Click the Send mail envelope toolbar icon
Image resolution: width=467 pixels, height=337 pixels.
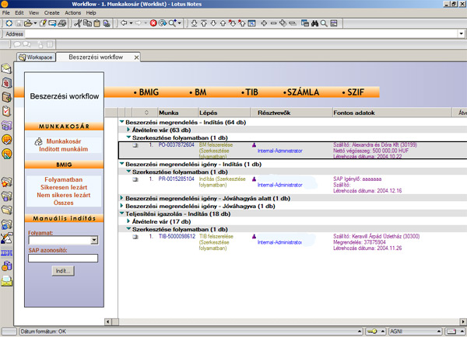coord(52,23)
